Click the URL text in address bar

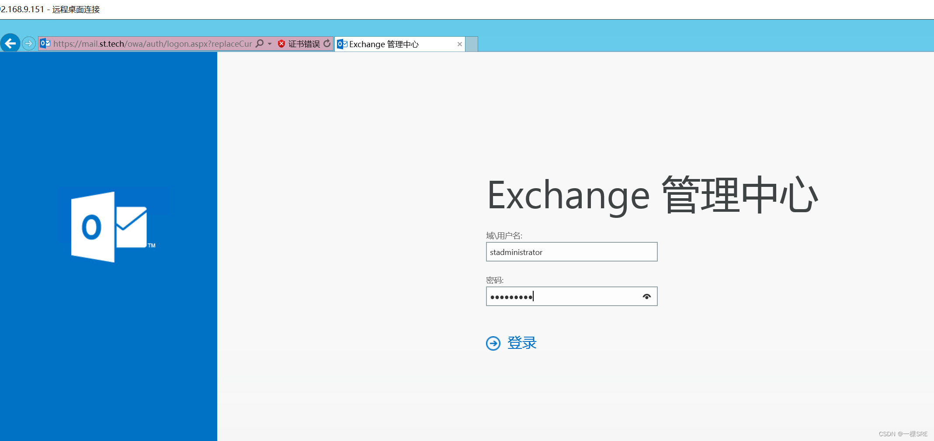pos(153,44)
